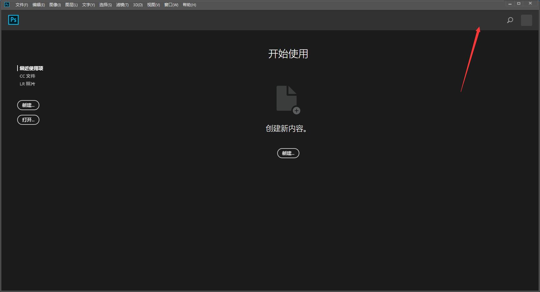Click the Photoshop Ps home icon

tap(13, 20)
